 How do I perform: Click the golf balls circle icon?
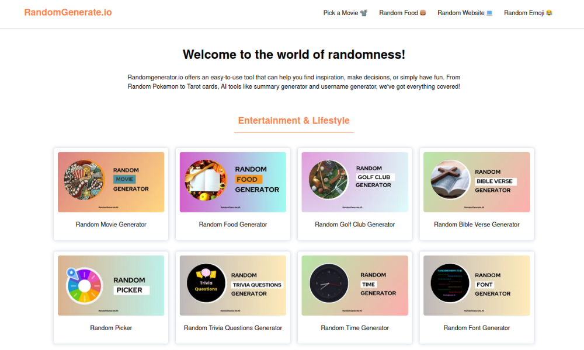[x=328, y=181]
